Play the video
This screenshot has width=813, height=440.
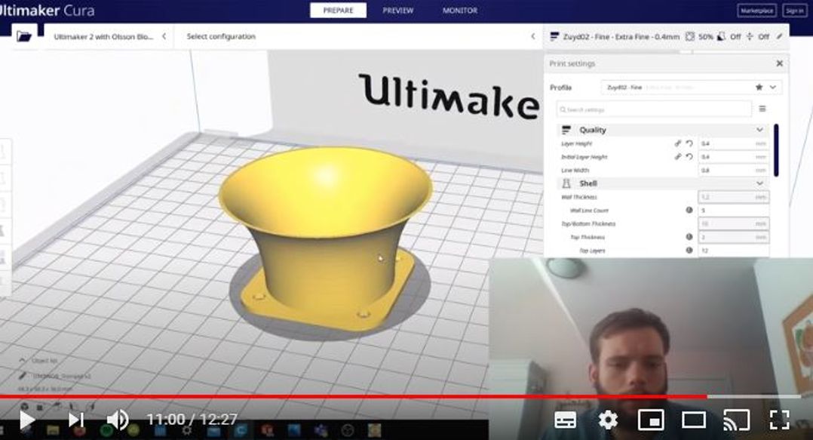pyautogui.click(x=26, y=420)
